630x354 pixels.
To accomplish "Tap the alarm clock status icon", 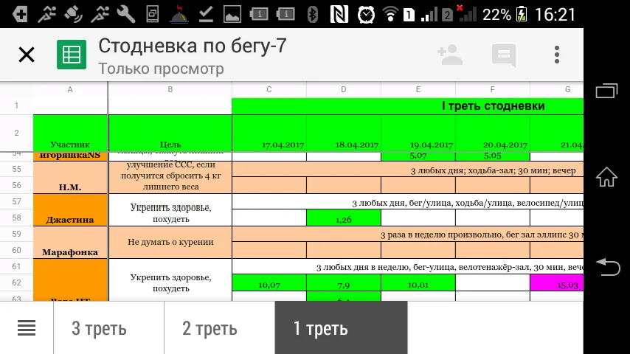I will pyautogui.click(x=366, y=15).
